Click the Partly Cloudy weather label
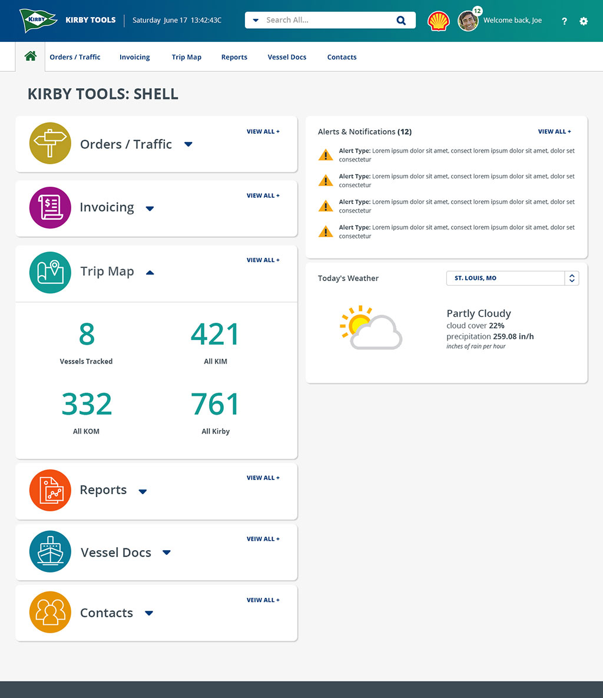The image size is (603, 698). (479, 313)
